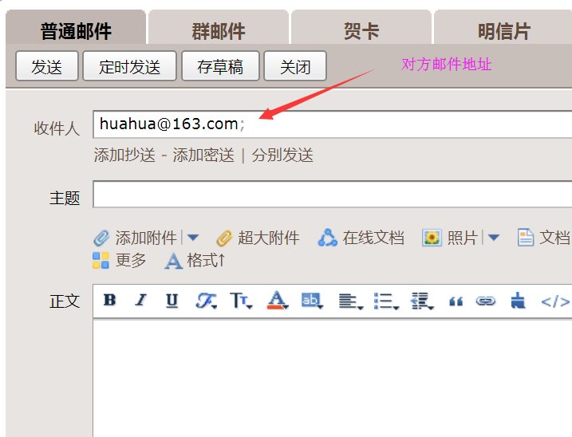The image size is (572, 437).
Task: Switch to the HTML source code view
Action: (555, 301)
